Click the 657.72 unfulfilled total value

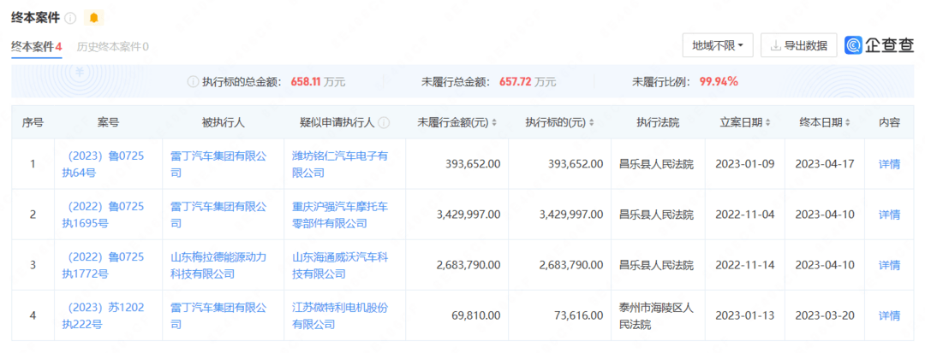pos(515,82)
